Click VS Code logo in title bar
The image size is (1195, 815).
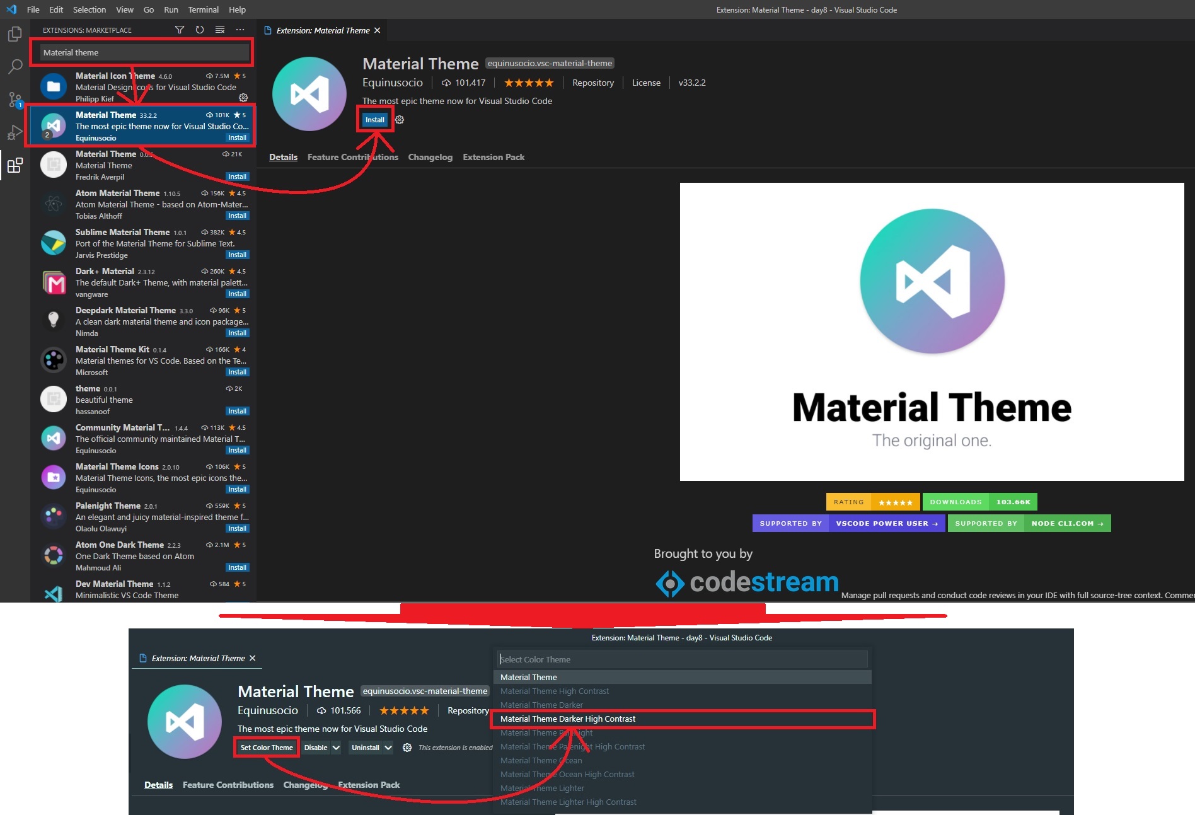click(11, 9)
